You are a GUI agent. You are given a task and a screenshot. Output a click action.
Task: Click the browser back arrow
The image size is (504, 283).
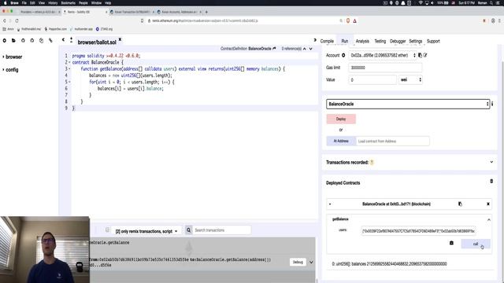5,20
